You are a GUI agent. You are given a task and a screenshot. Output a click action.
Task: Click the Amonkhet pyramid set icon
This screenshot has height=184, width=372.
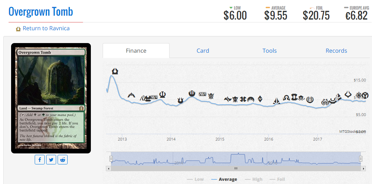338,97
